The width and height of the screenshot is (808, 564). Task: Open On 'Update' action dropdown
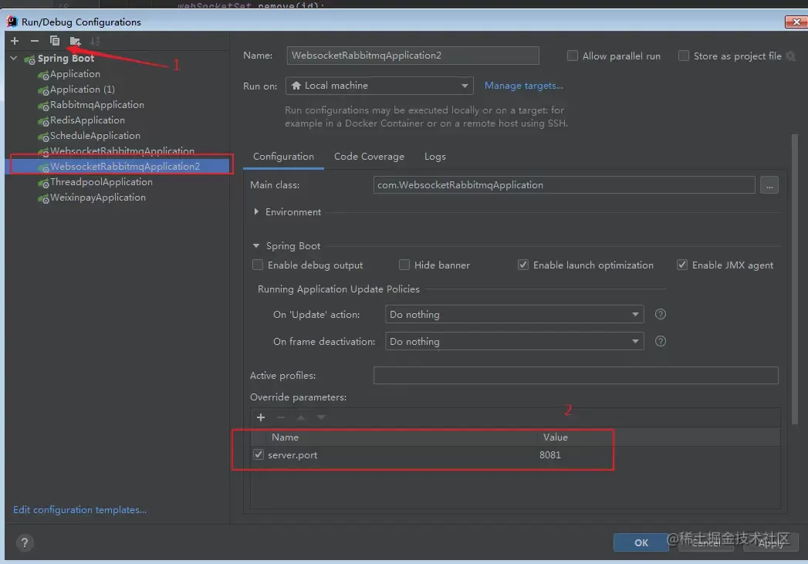514,314
